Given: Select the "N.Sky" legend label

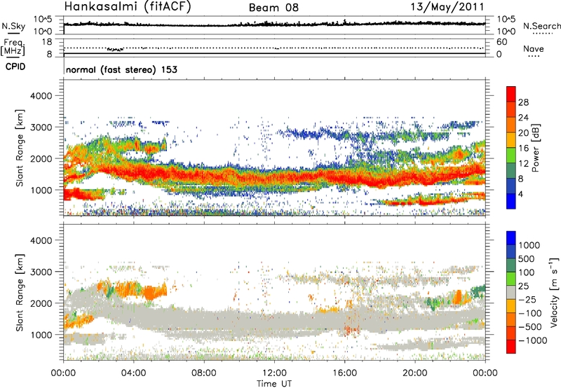Looking at the screenshot, I should click(x=13, y=26).
